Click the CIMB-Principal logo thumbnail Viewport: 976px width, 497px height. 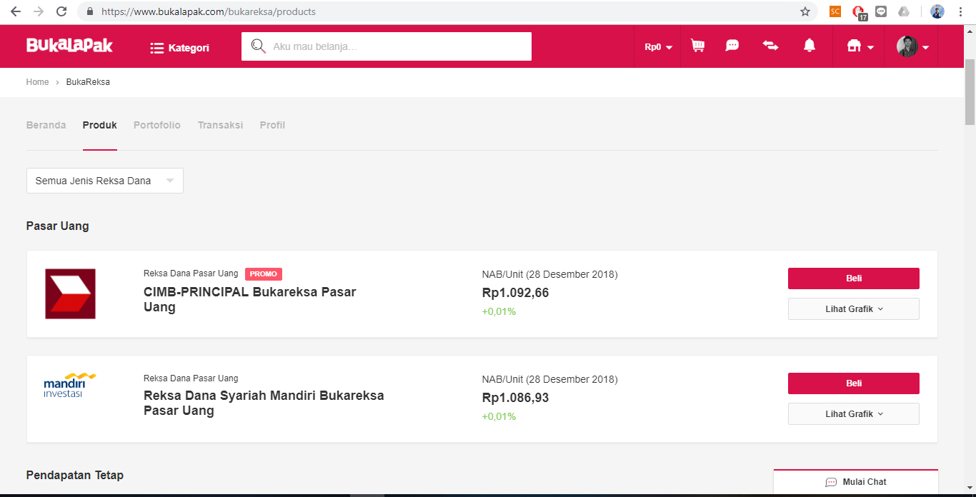point(70,293)
